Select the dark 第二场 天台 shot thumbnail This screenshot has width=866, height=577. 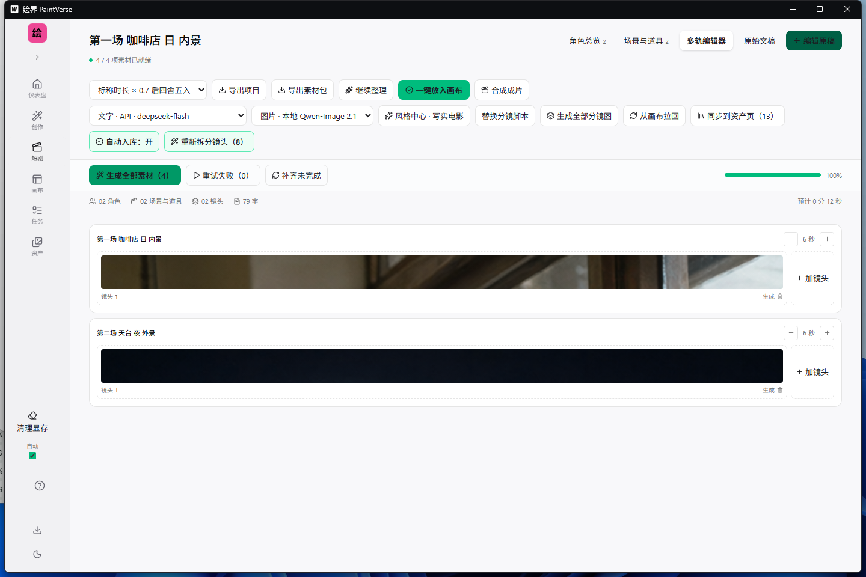442,366
